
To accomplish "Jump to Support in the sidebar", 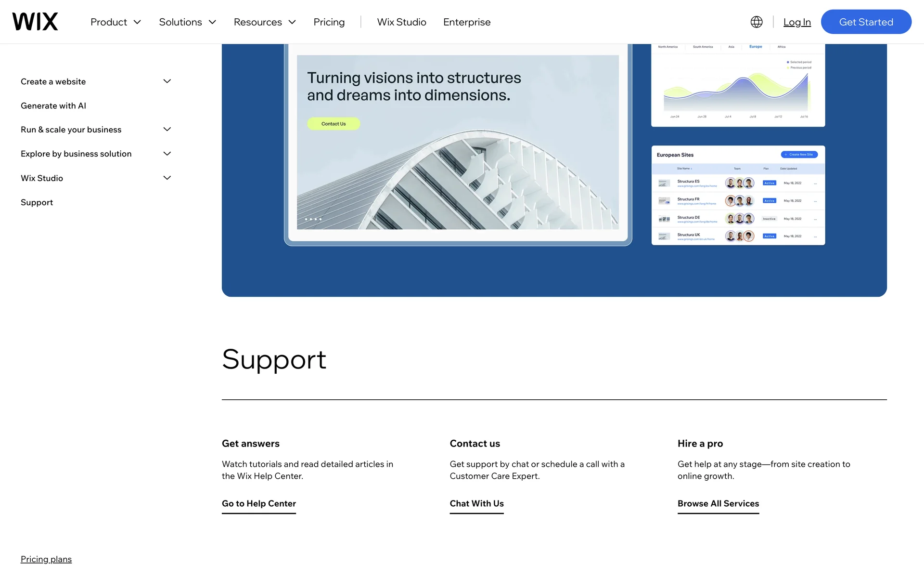I will point(37,202).
